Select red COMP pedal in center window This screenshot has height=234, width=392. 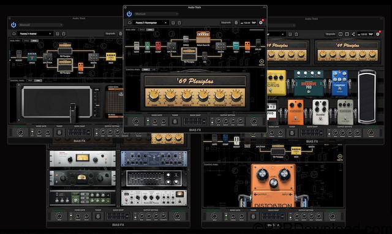click(158, 46)
